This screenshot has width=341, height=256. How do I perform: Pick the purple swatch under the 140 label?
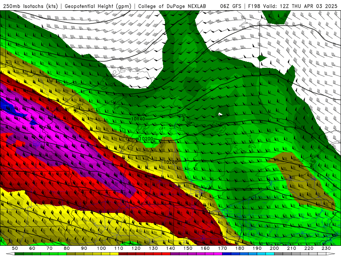(175, 254)
